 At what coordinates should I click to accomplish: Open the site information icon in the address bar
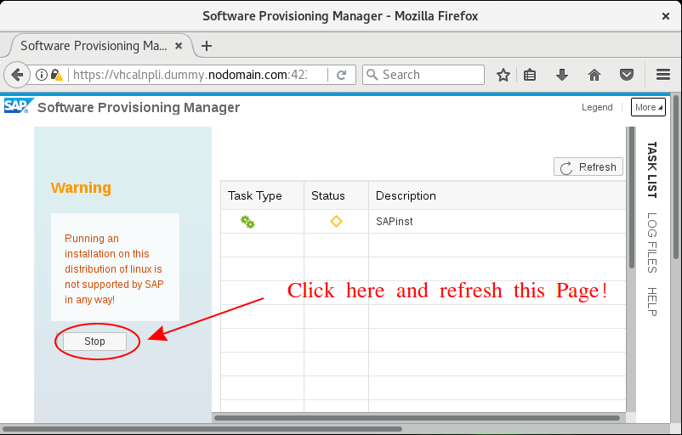pyautogui.click(x=42, y=75)
